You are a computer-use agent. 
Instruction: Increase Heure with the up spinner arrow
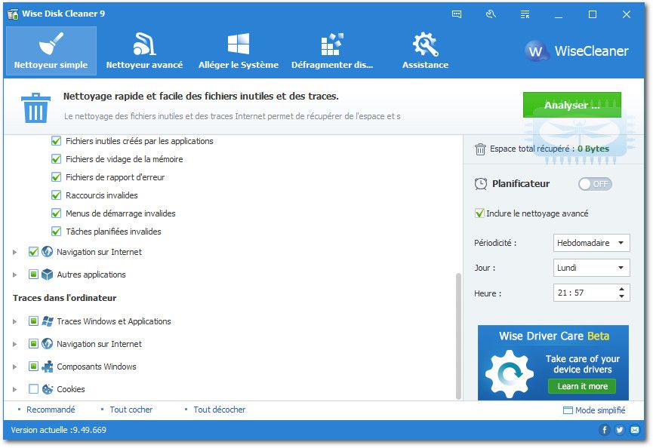[x=622, y=289]
